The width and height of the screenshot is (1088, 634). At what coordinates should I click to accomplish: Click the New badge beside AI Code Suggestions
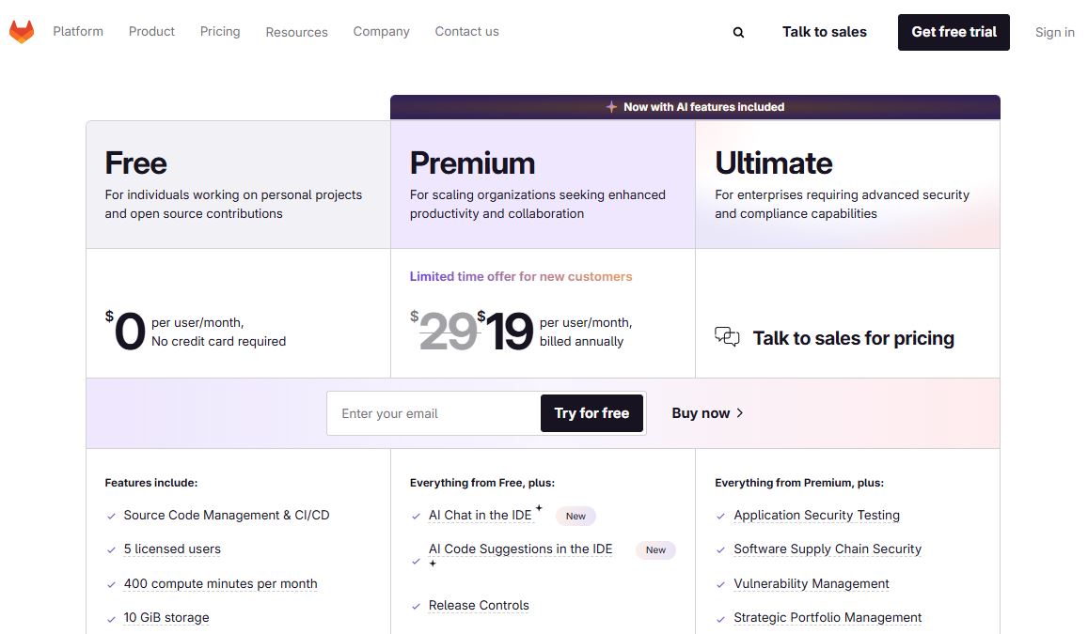pos(655,549)
